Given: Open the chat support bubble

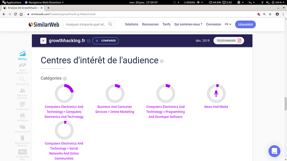Looking at the screenshot, I should click(x=274, y=151).
